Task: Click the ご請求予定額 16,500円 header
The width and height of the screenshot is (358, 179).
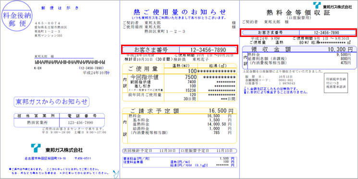Action: 179,111
